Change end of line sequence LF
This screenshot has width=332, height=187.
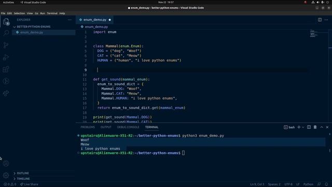tap(298, 184)
